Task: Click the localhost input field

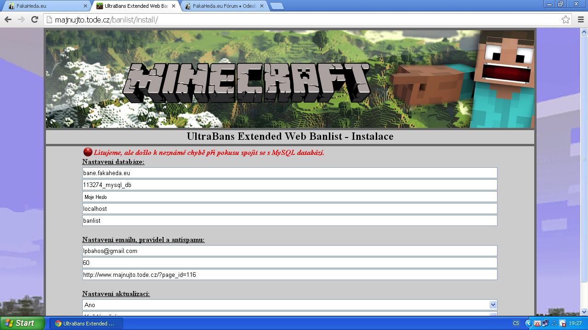Action: (289, 209)
